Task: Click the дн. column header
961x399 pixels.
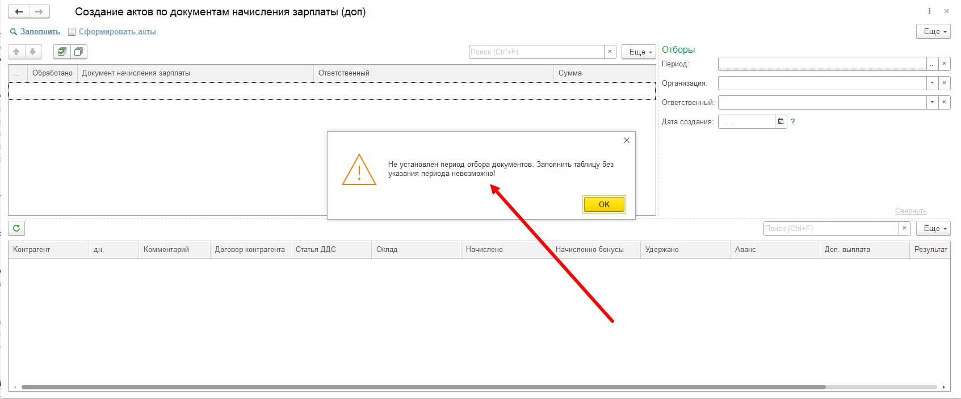Action: pyautogui.click(x=114, y=250)
